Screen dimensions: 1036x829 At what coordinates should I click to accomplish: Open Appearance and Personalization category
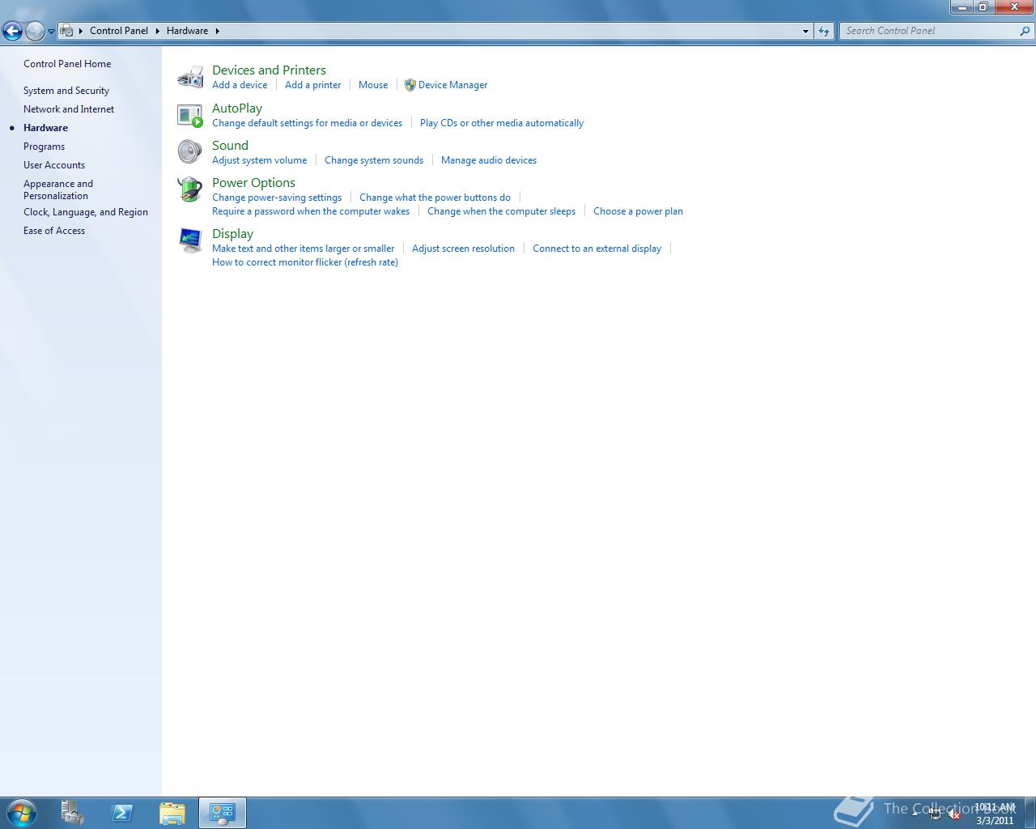58,189
